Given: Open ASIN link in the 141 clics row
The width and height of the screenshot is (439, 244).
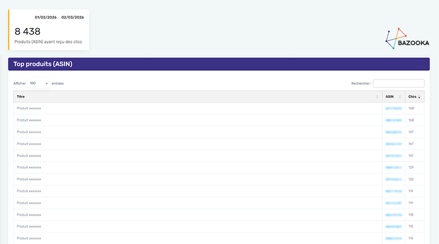Looking at the screenshot, I should [394, 156].
